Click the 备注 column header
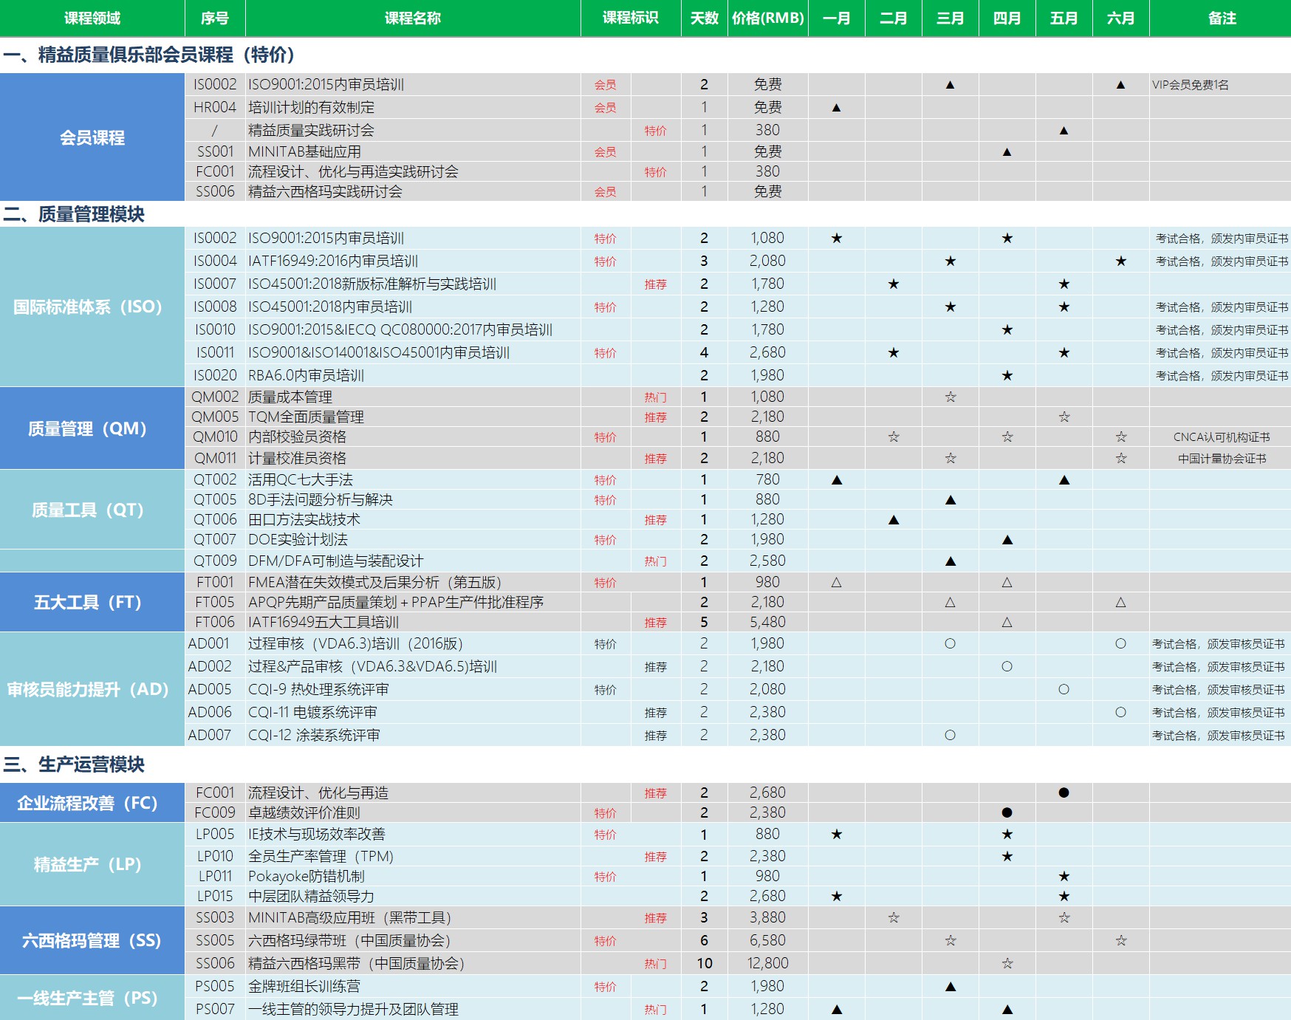Viewport: 1291px width, 1020px height. (1221, 18)
